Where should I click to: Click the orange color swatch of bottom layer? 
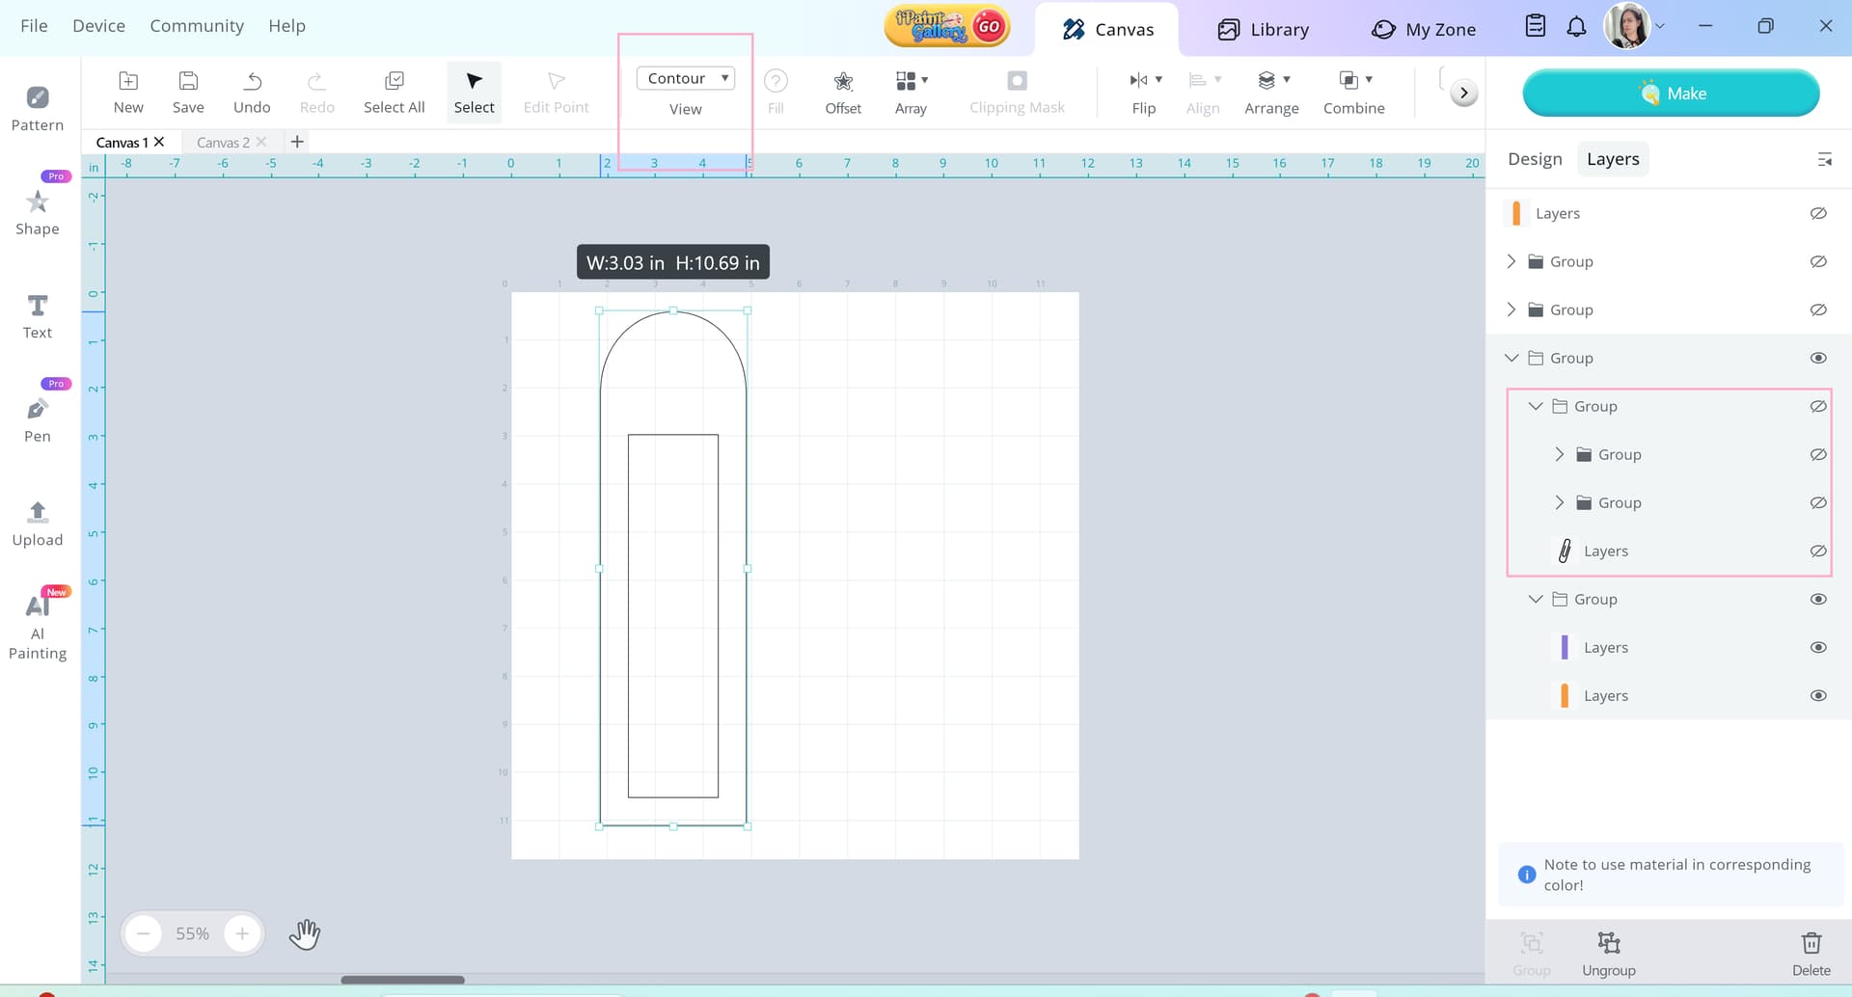click(x=1564, y=695)
